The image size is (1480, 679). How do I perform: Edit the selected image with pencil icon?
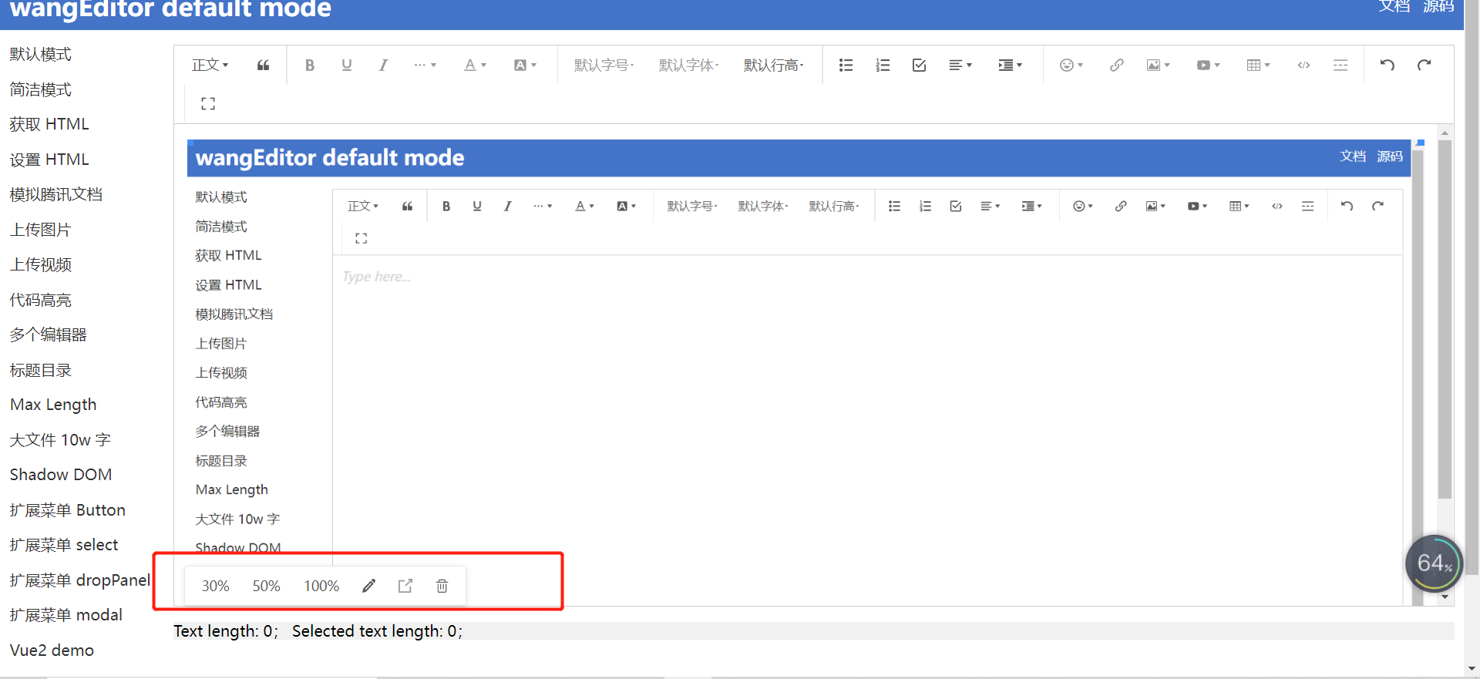[x=369, y=586]
